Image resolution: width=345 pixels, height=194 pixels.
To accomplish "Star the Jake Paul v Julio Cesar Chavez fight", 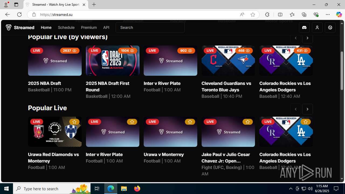I will pos(247,122).
